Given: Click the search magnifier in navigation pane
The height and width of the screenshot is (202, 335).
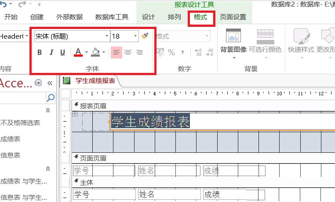Looking at the screenshot, I should pos(51,97).
